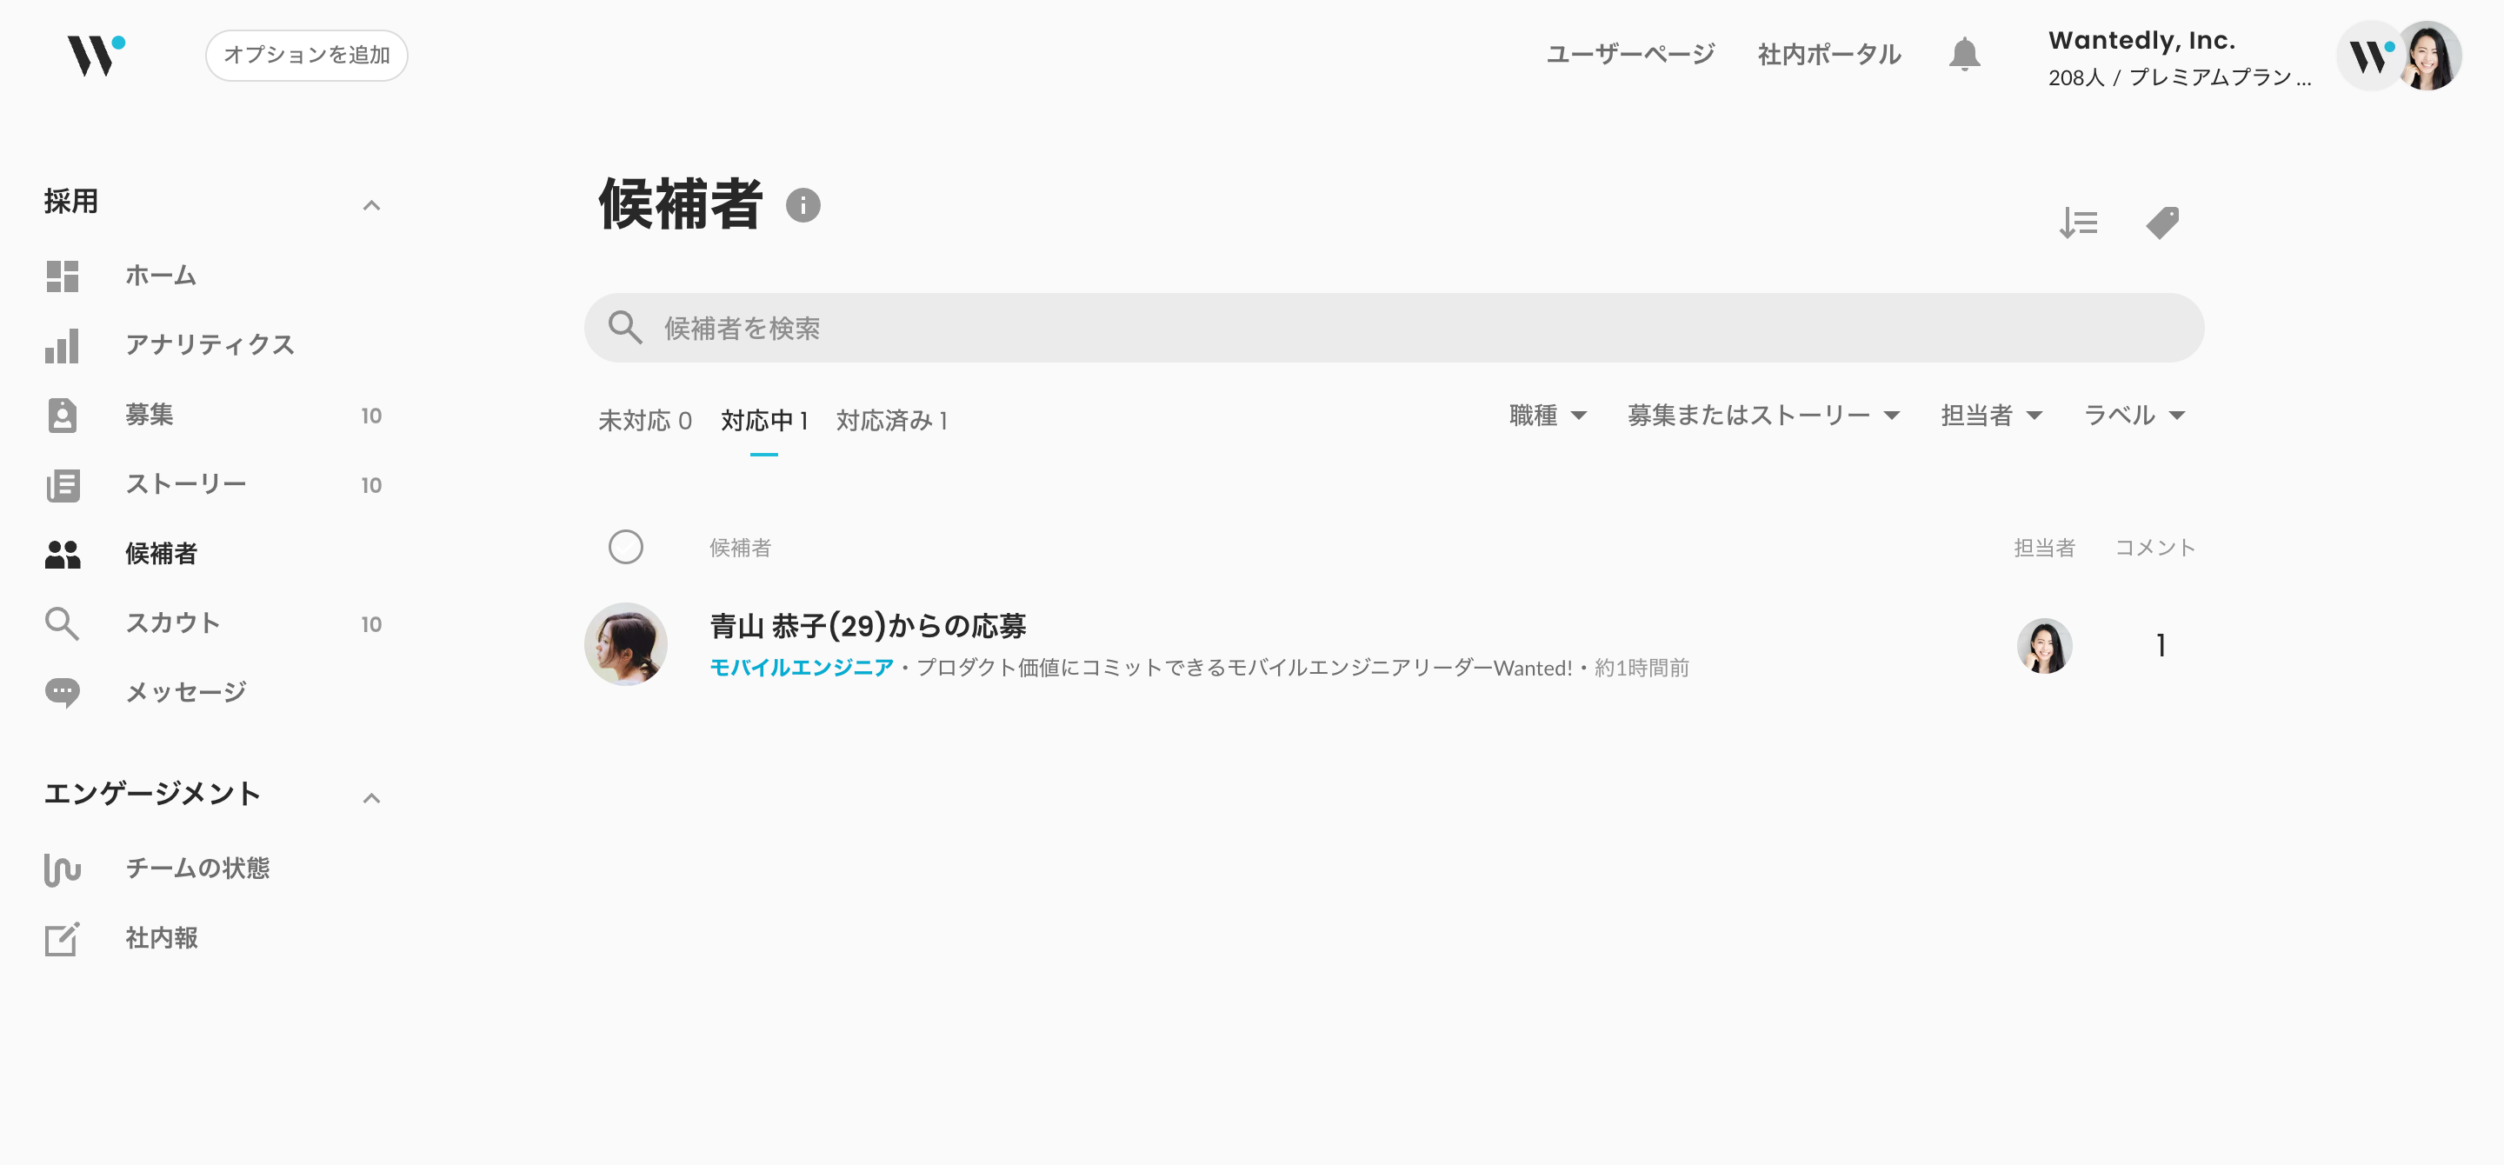Image resolution: width=2504 pixels, height=1165 pixels.
Task: Open the 職種 filter dropdown
Action: [x=1548, y=415]
